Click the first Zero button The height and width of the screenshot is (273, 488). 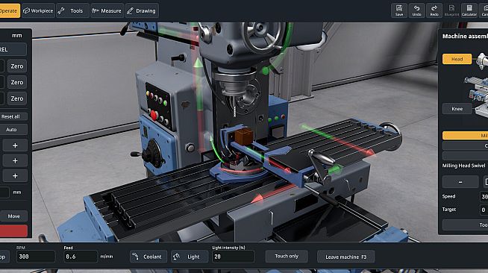17,66
